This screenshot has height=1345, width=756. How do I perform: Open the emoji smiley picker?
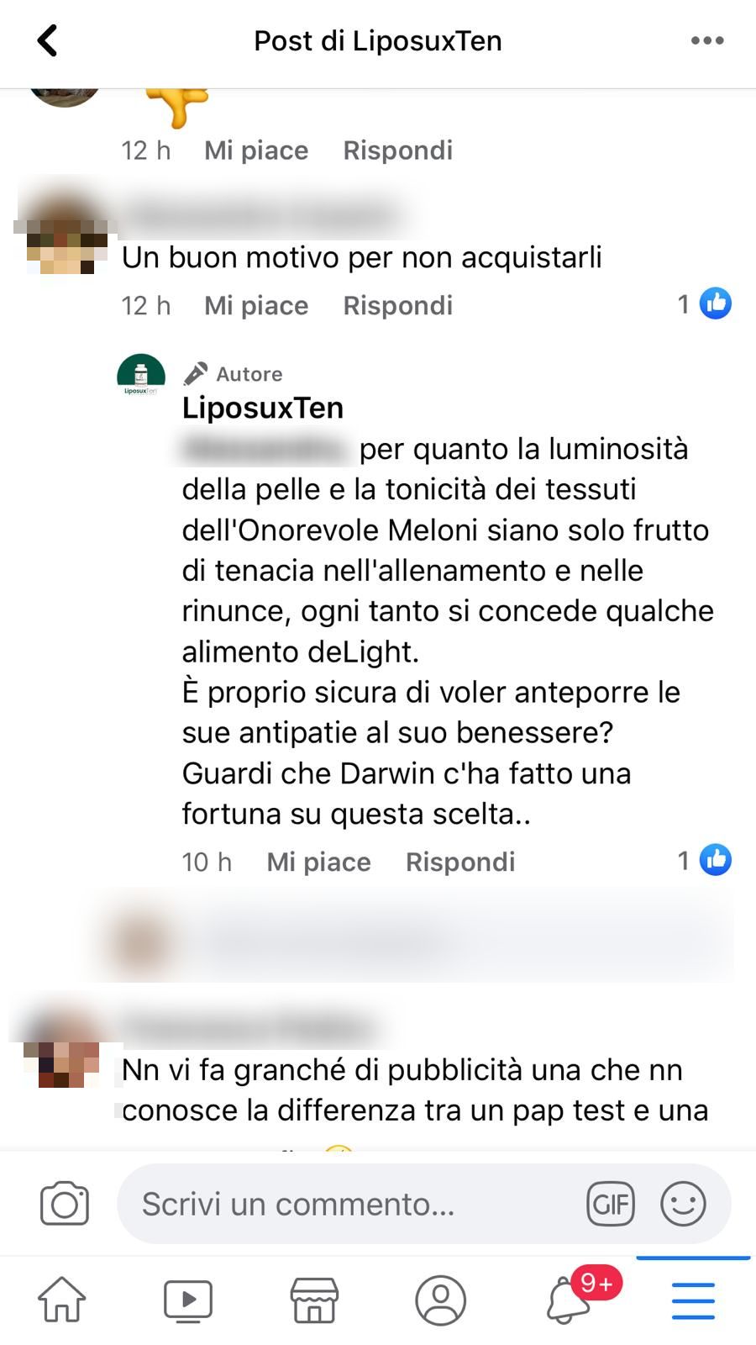(x=683, y=1204)
